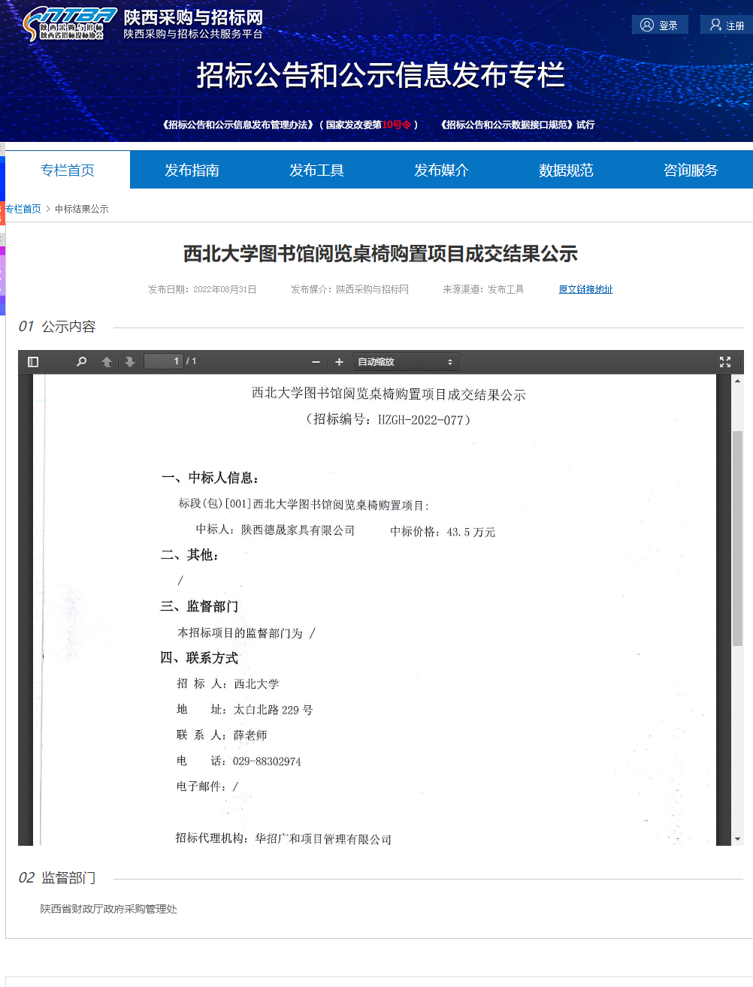The height and width of the screenshot is (987, 753).
Task: Open the 招标公告和公示数据接口规范 link
Action: [517, 125]
